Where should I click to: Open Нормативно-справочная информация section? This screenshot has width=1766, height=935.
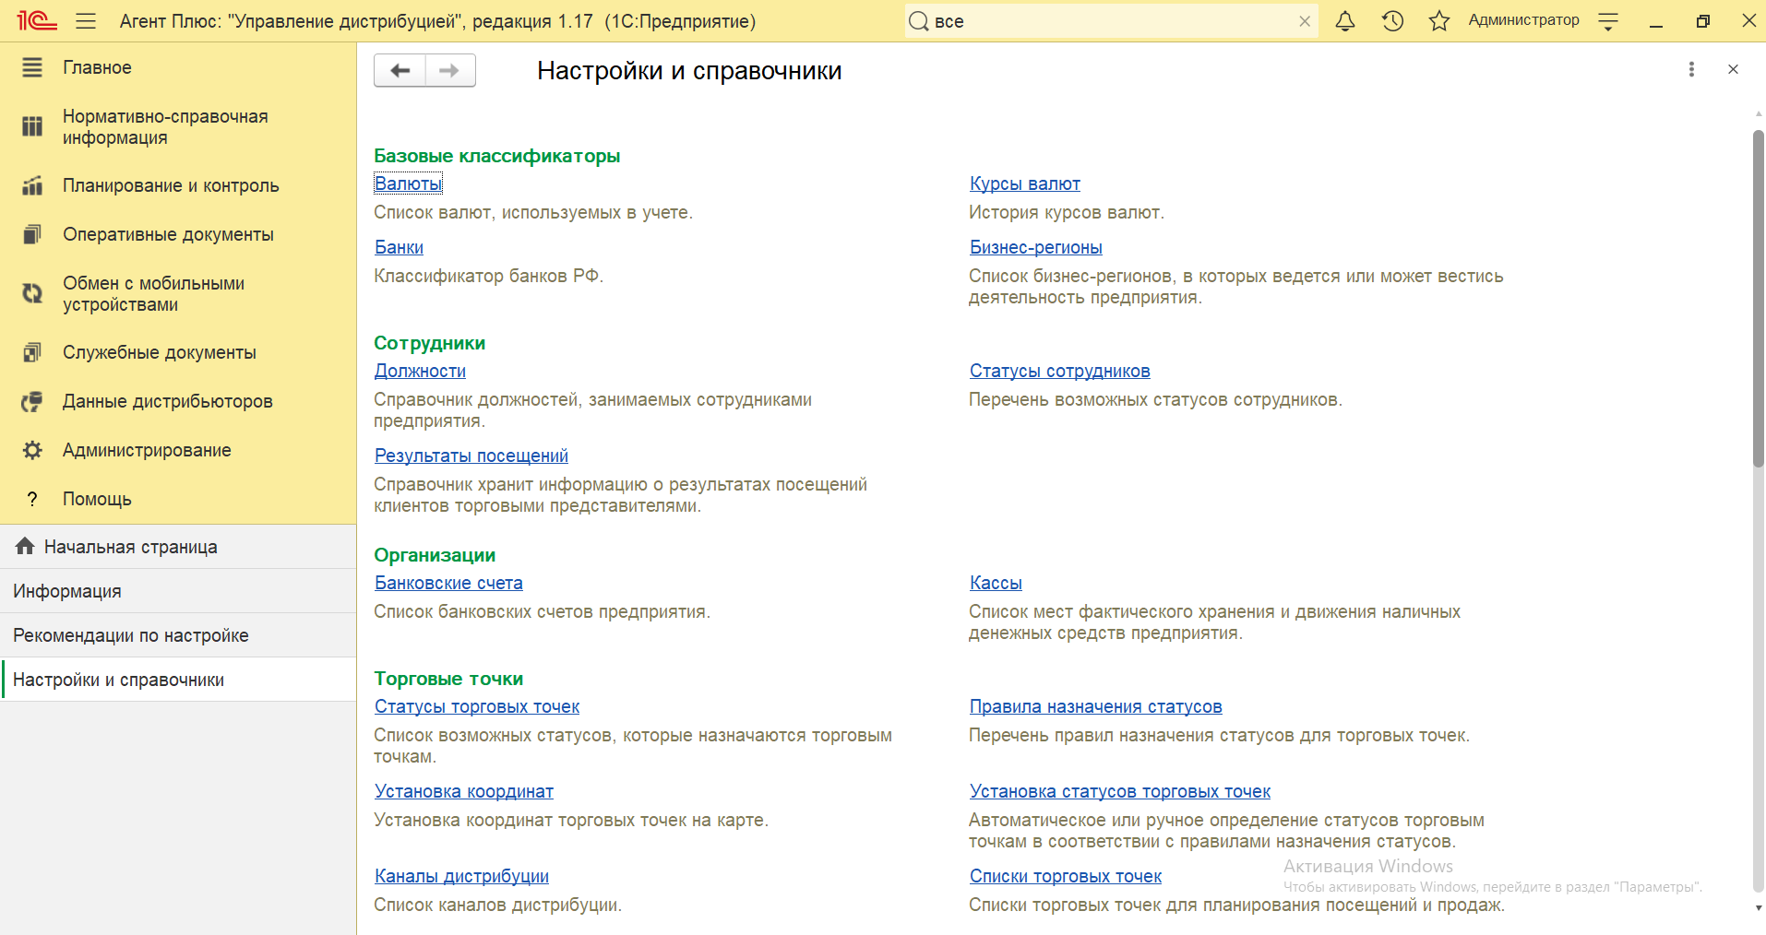(165, 127)
